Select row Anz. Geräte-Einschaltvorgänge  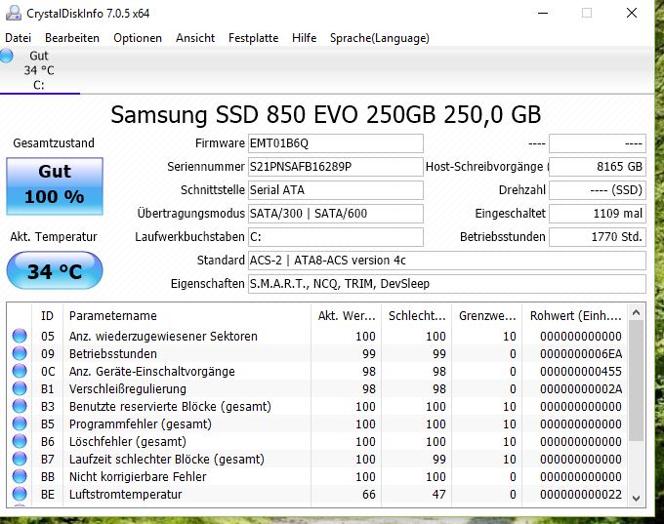(x=317, y=371)
